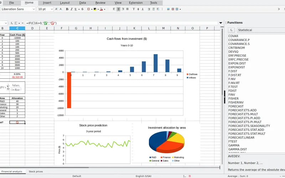285x178 pixels.
Task: Click the insert function fx button in sidebar
Action: pyautogui.click(x=231, y=30)
